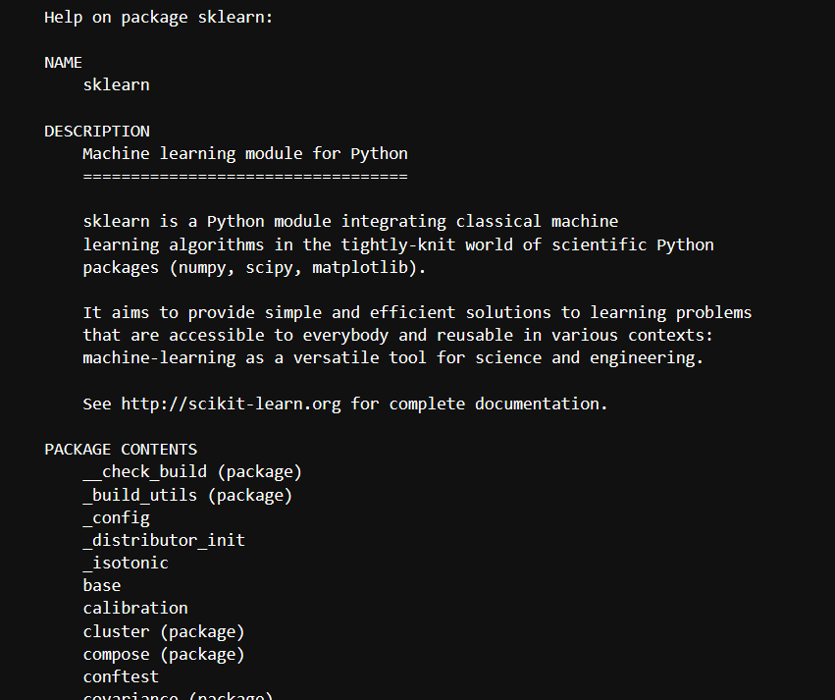Select the base module entry

(102, 586)
